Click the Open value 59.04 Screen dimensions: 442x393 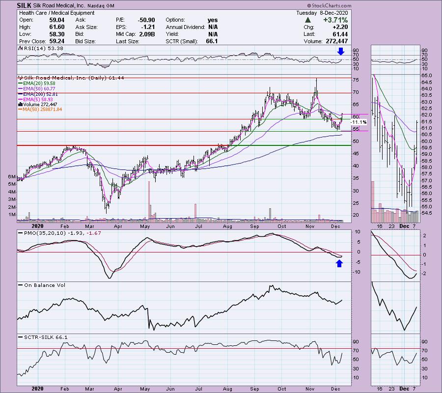pyautogui.click(x=57, y=20)
